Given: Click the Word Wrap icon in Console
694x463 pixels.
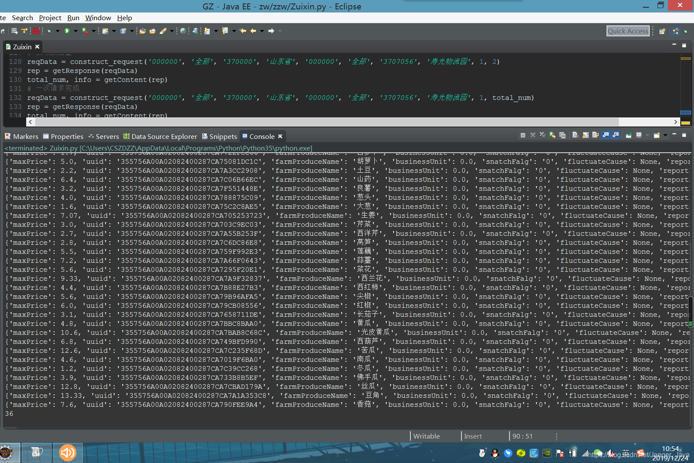Looking at the screenshot, I should click(x=595, y=135).
